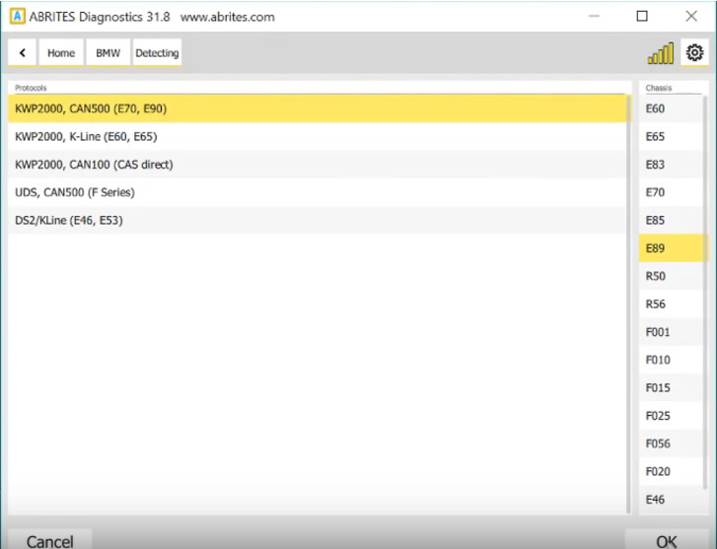
Task: Check the signal strength bars indicator
Action: pyautogui.click(x=661, y=53)
